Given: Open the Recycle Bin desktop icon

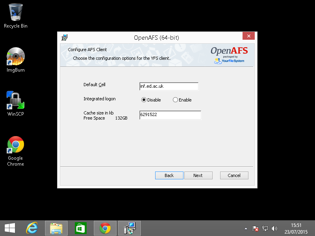Looking at the screenshot, I should click(x=16, y=16).
